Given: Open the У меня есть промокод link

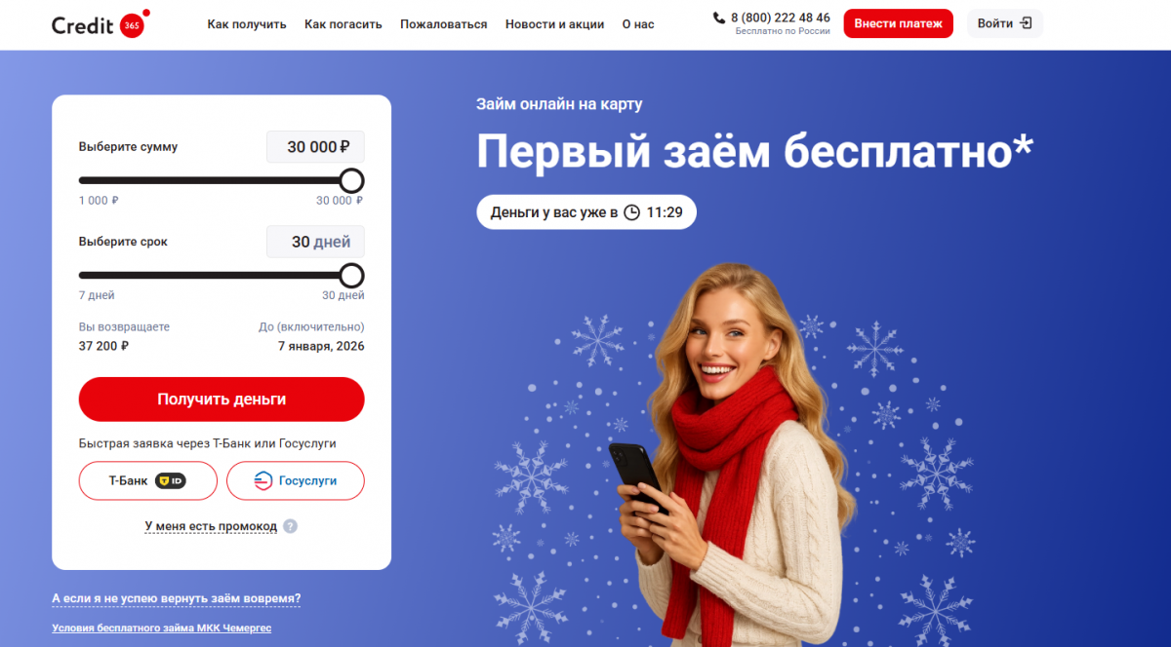Looking at the screenshot, I should click(211, 526).
